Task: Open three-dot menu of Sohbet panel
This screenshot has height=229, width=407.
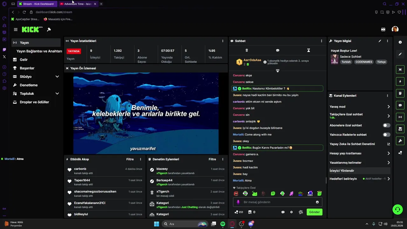Action: tap(321, 41)
